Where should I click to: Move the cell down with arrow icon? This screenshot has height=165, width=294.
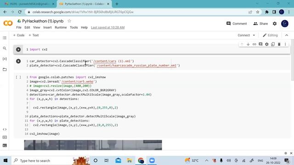tap(248, 44)
